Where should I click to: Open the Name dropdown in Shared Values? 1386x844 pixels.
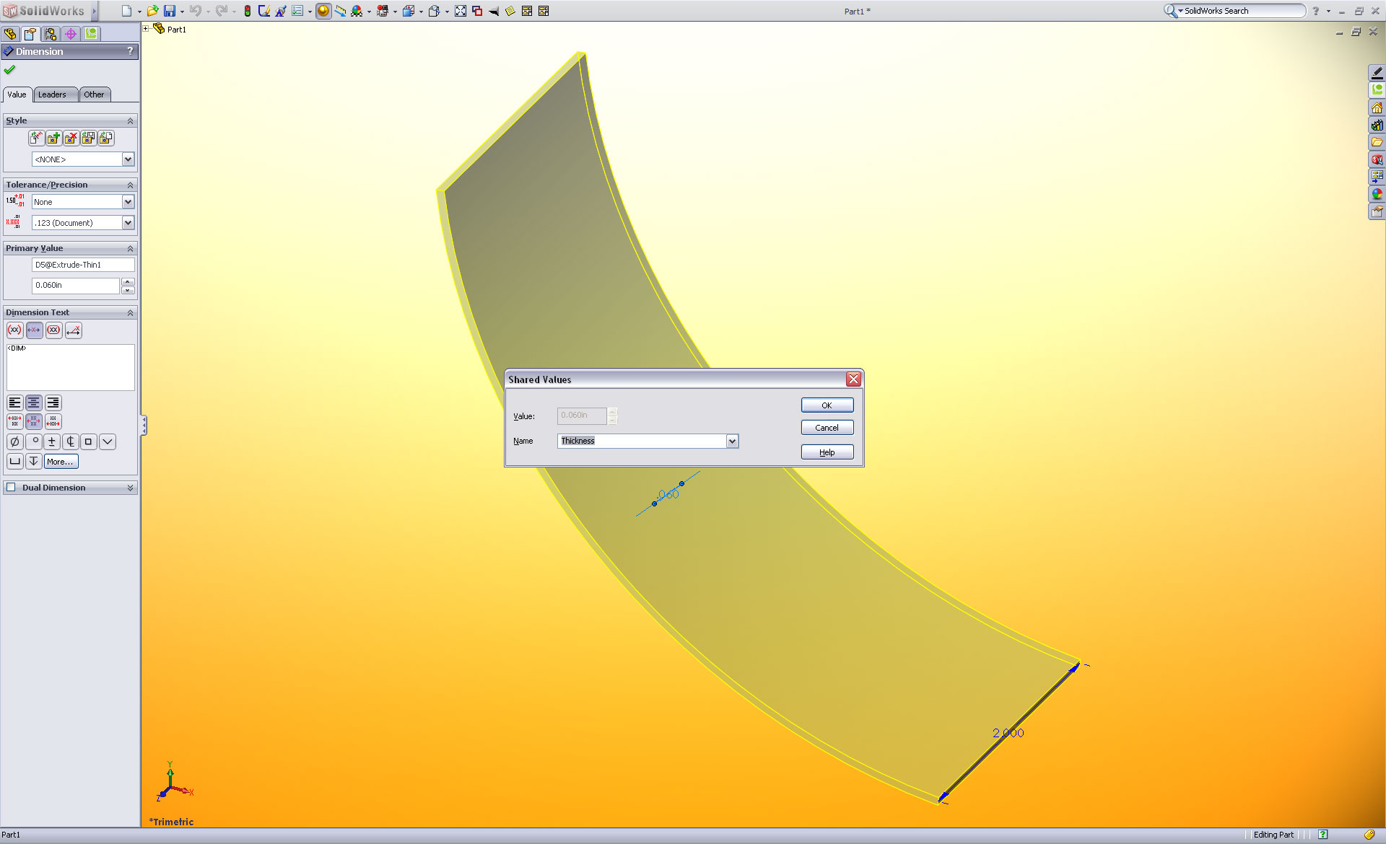(x=732, y=441)
